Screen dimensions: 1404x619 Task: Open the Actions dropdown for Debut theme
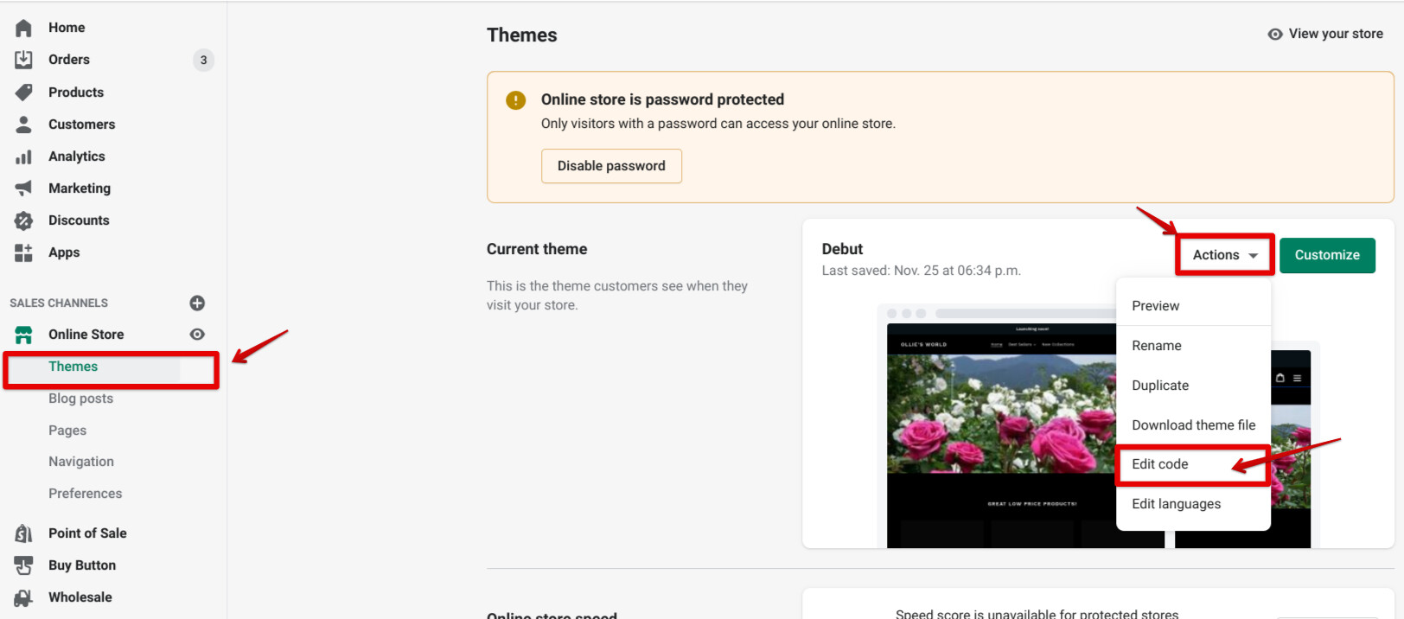click(1224, 255)
